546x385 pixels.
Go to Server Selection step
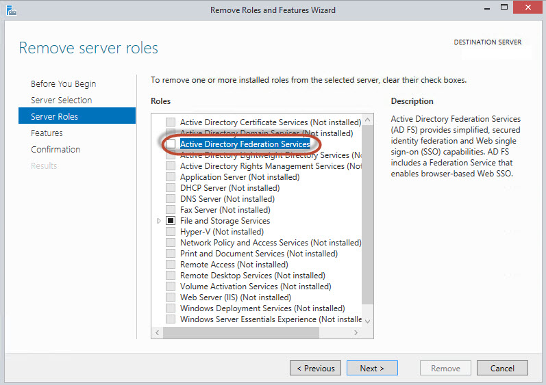tap(61, 100)
